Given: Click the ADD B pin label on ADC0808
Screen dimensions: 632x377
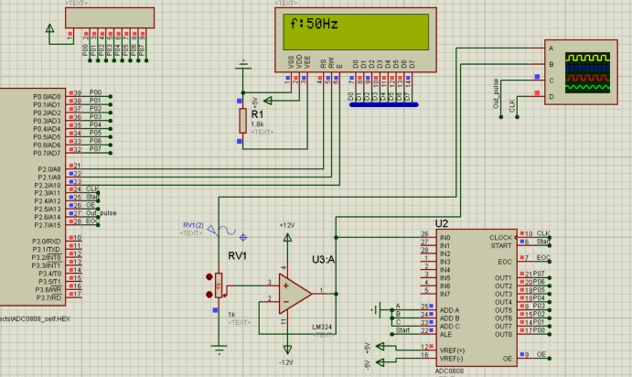Looking at the screenshot, I should (x=449, y=318).
